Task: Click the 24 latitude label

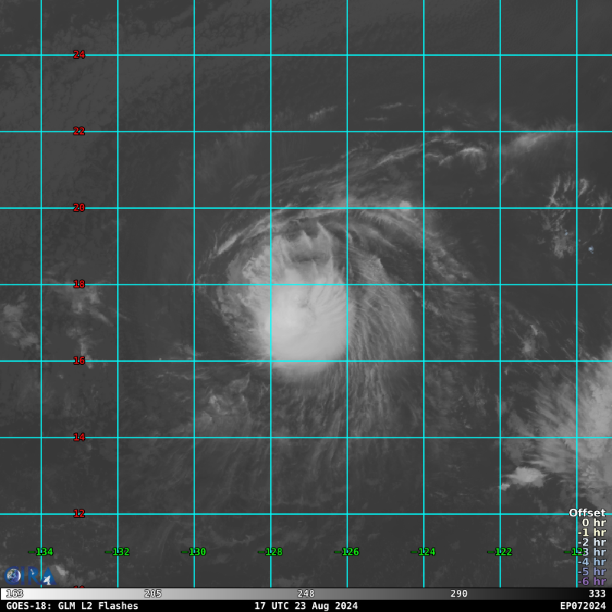Action: [79, 54]
